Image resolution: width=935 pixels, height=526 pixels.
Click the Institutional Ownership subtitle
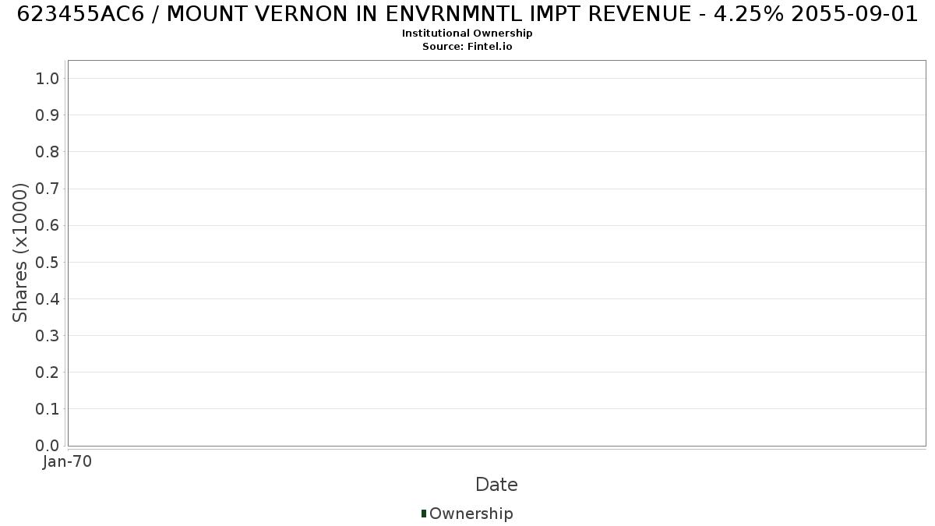(x=467, y=34)
